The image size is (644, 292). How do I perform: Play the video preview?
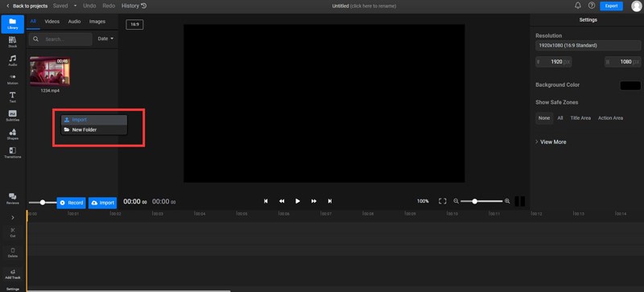(x=297, y=201)
